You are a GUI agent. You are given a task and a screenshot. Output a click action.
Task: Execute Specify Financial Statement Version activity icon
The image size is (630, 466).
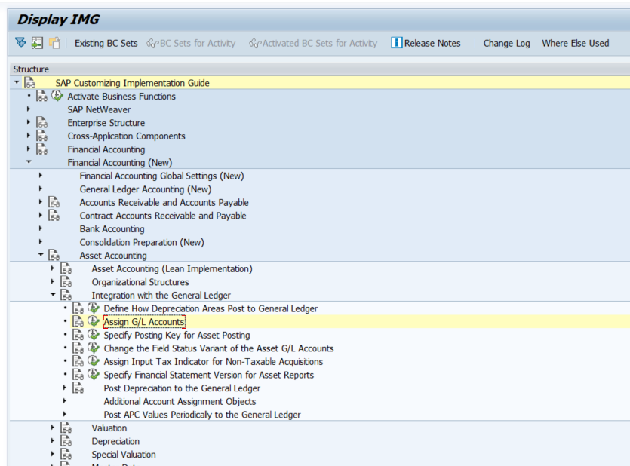pos(94,374)
